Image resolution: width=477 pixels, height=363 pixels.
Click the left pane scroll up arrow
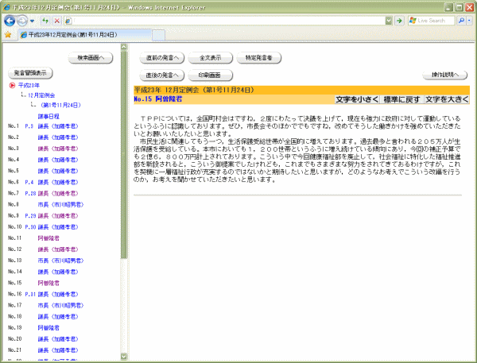[124, 47]
